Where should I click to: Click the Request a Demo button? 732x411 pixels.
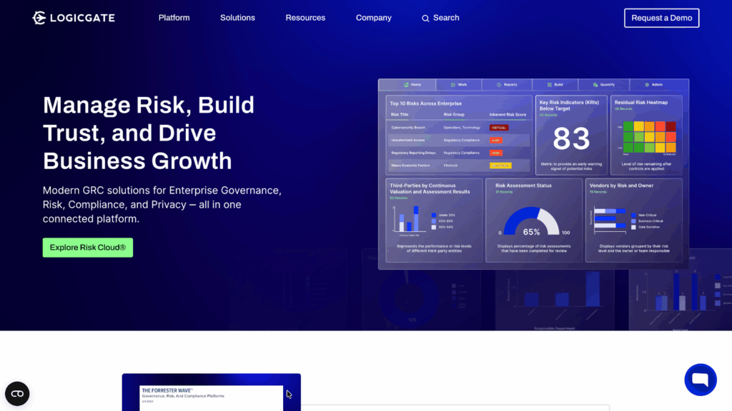tap(661, 18)
